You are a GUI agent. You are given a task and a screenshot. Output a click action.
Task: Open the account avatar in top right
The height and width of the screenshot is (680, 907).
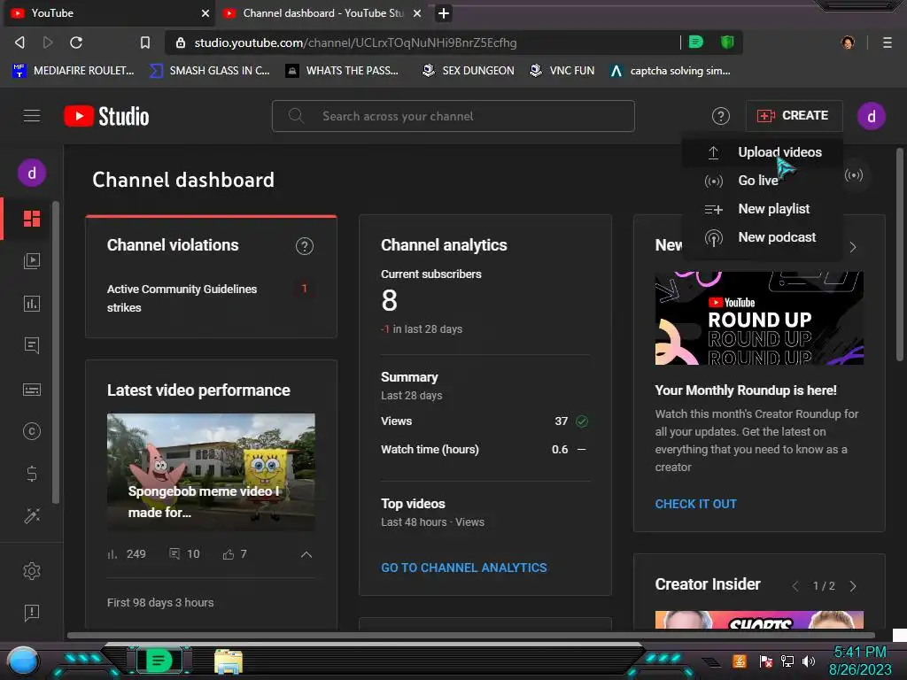[x=871, y=116]
